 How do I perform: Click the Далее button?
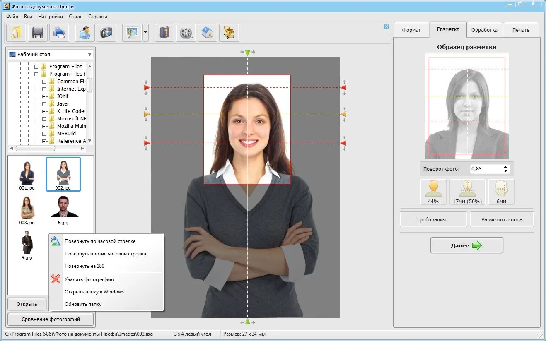(467, 245)
